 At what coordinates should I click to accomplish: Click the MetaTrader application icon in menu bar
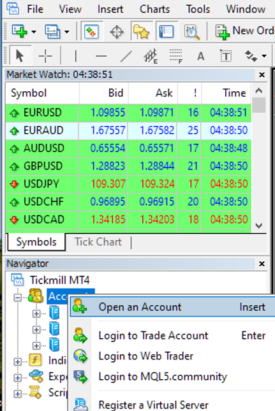click(x=13, y=8)
